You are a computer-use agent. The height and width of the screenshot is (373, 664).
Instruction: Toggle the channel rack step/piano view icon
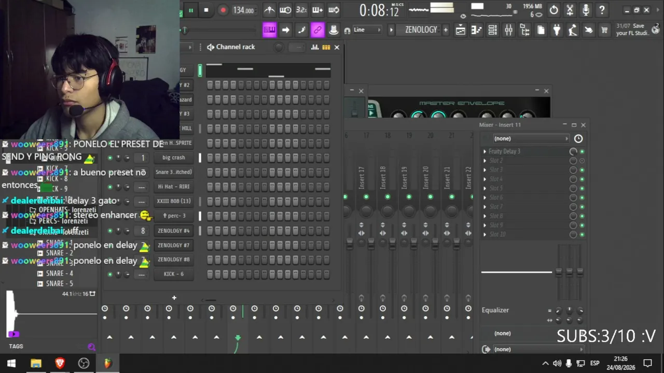point(326,47)
